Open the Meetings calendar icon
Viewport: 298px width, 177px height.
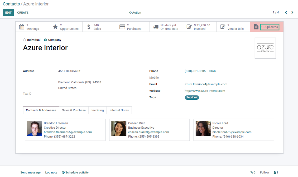[22, 27]
